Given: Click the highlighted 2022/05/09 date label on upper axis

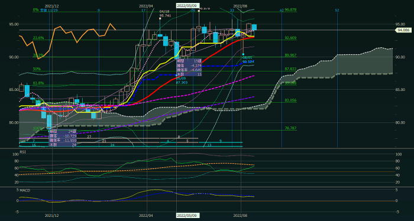Looking at the screenshot, I should (187, 5).
